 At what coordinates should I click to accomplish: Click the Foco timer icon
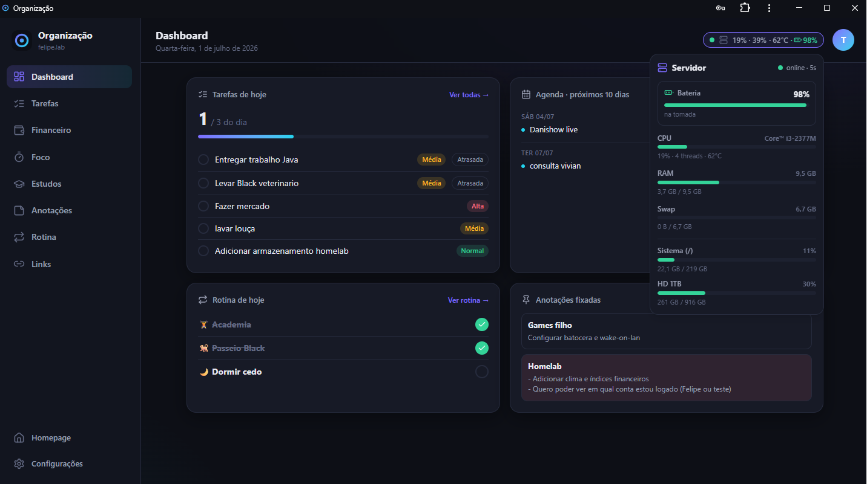[x=19, y=157]
